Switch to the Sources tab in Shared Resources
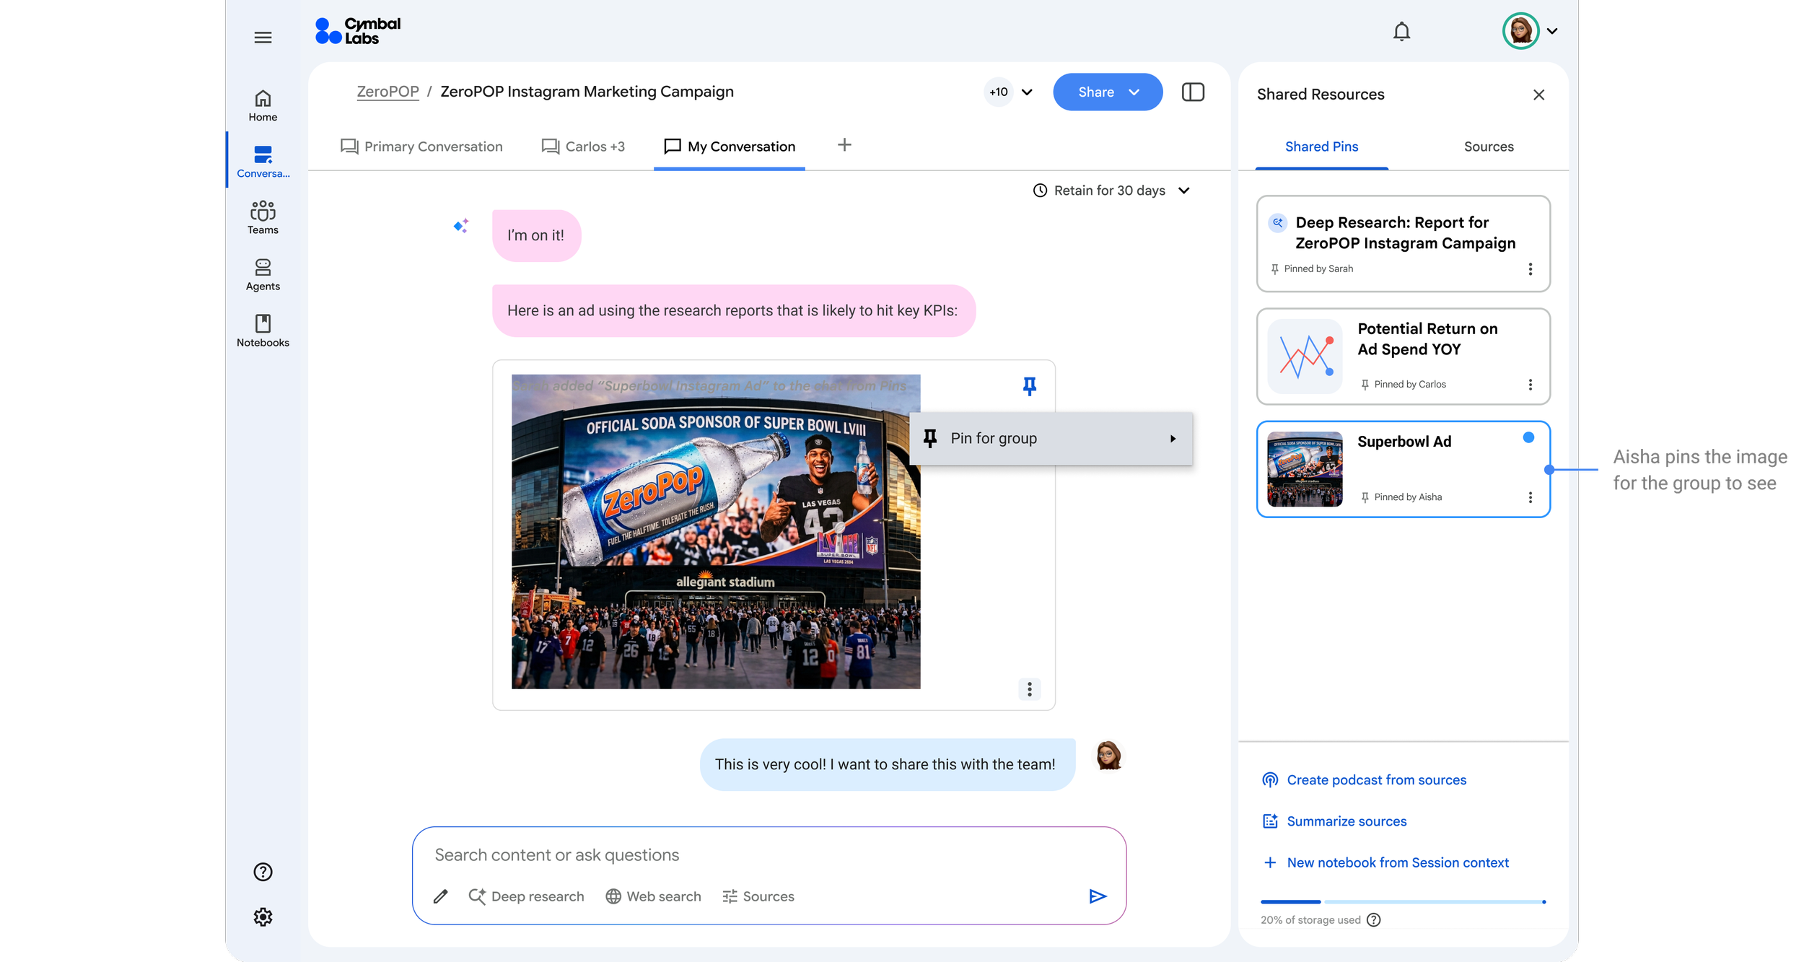The height and width of the screenshot is (962, 1804). [1489, 147]
